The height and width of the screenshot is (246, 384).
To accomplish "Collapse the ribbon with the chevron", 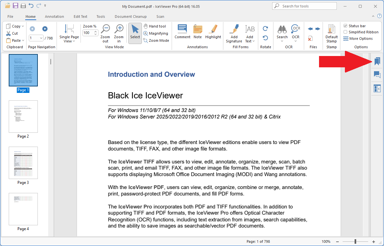I will pyautogui.click(x=373, y=16).
